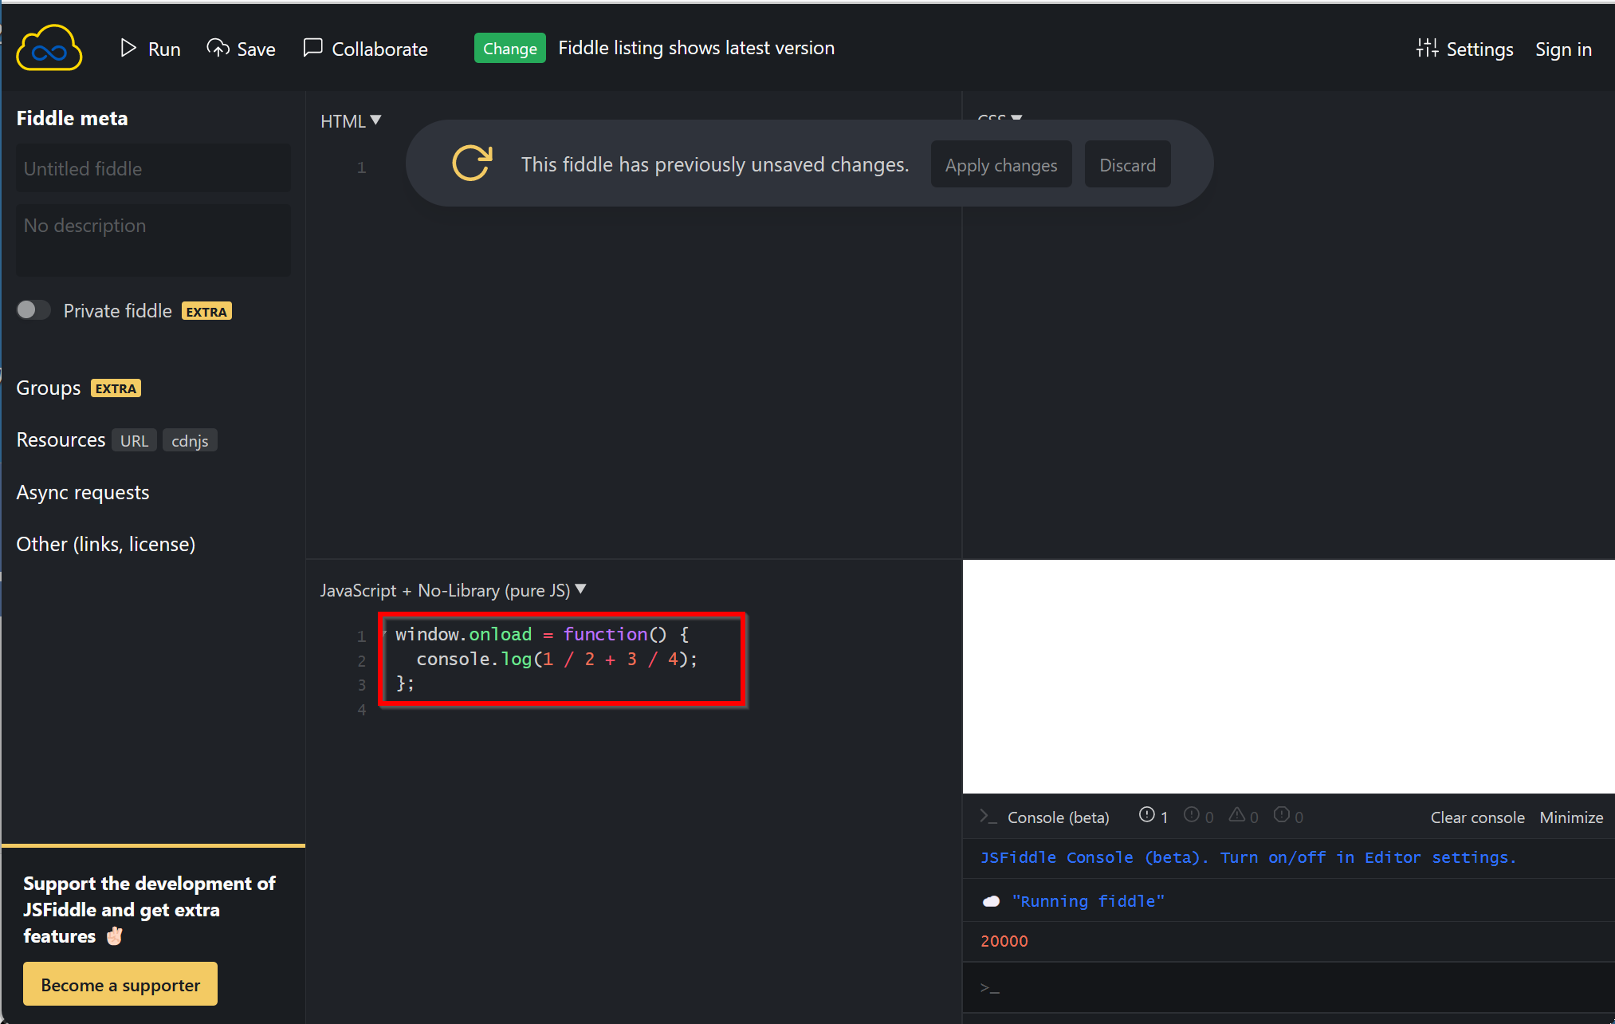
Task: Click the JSFiddle cloud logo
Action: 49,48
